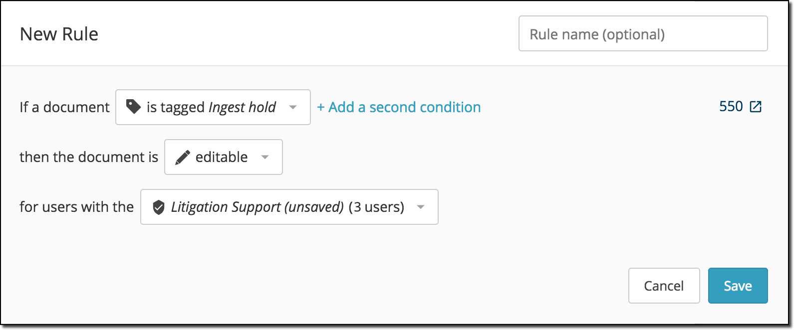The height and width of the screenshot is (330, 794).
Task: Click the 'then the document is' label
Action: click(x=89, y=157)
